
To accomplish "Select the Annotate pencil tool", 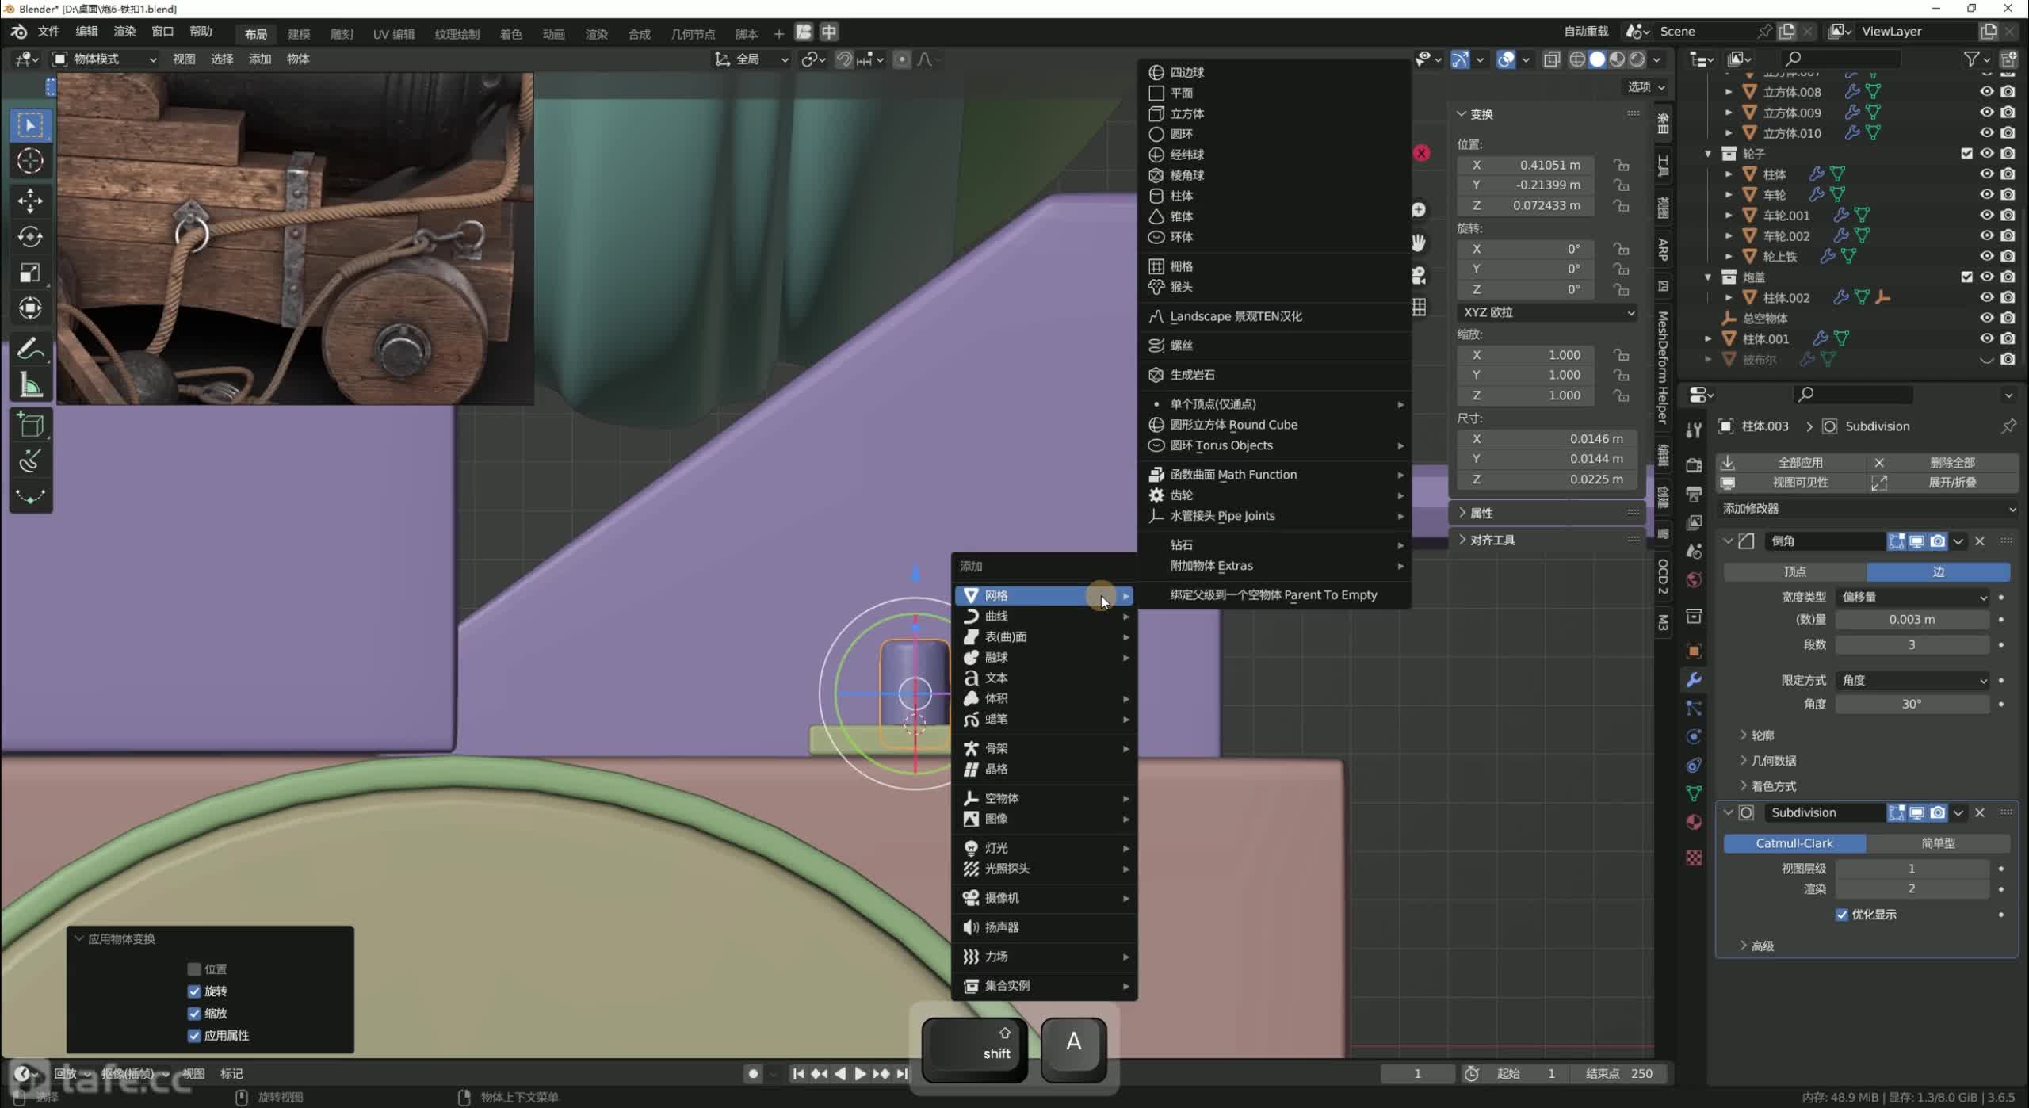I will tap(30, 349).
